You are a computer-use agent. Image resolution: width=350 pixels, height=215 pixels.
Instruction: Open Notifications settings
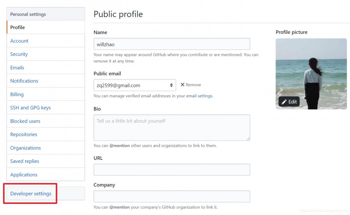point(24,81)
